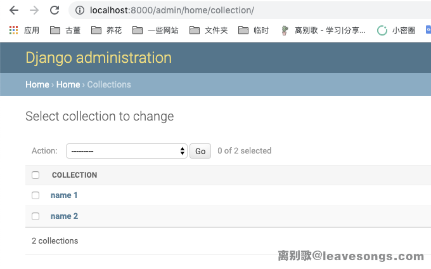The height and width of the screenshot is (269, 431).
Task: Reload the page with refresh icon
Action: coord(55,10)
